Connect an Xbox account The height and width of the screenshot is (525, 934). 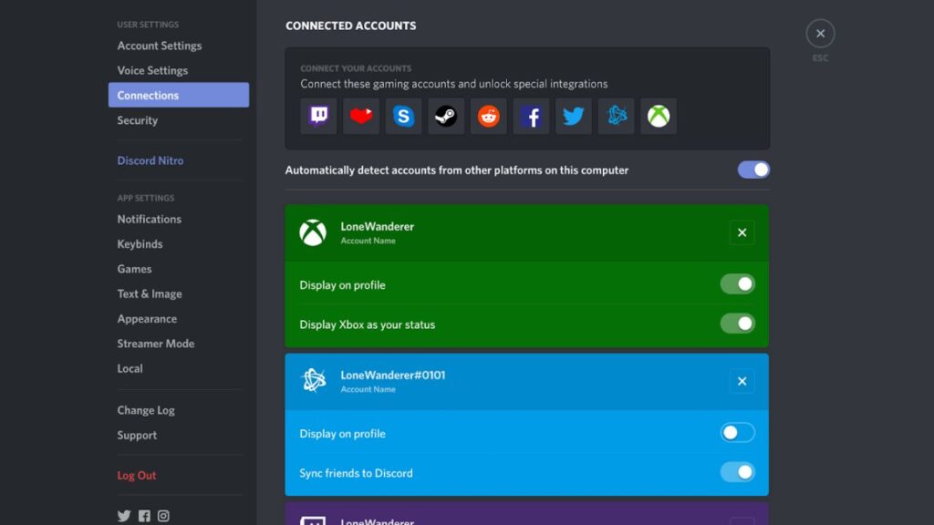click(x=658, y=116)
